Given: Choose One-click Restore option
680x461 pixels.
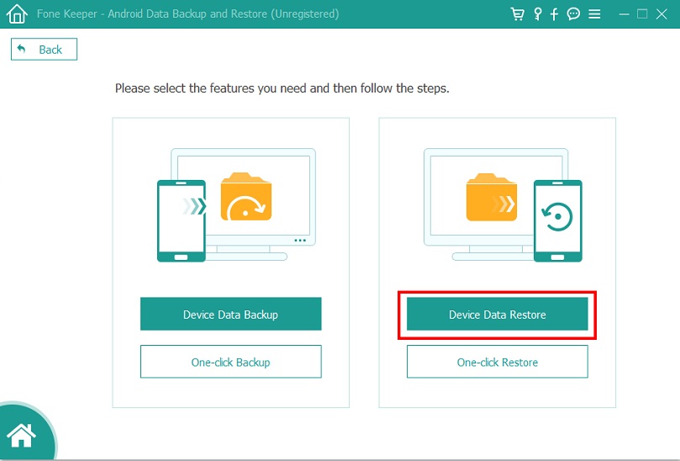Looking at the screenshot, I should coord(497,363).
